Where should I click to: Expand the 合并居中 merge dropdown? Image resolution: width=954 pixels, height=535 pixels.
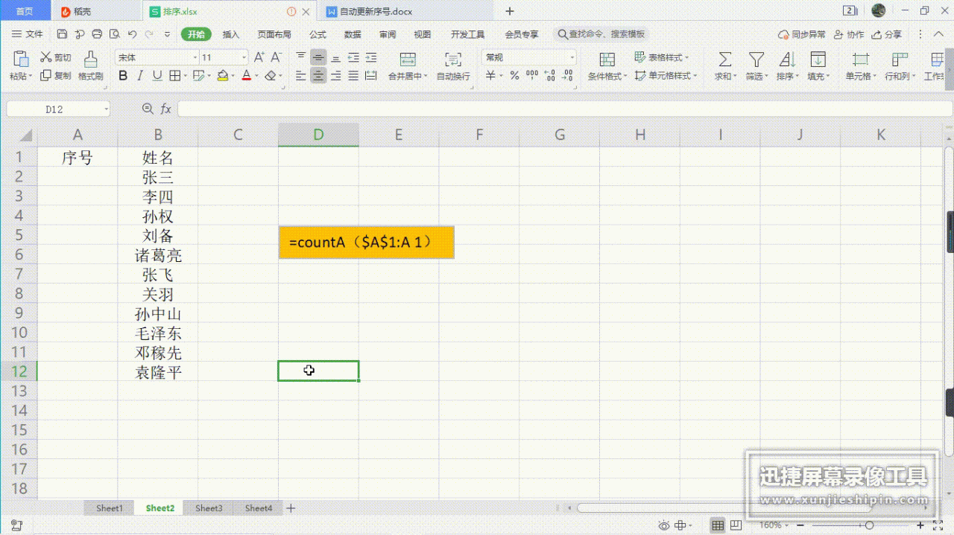tap(426, 76)
